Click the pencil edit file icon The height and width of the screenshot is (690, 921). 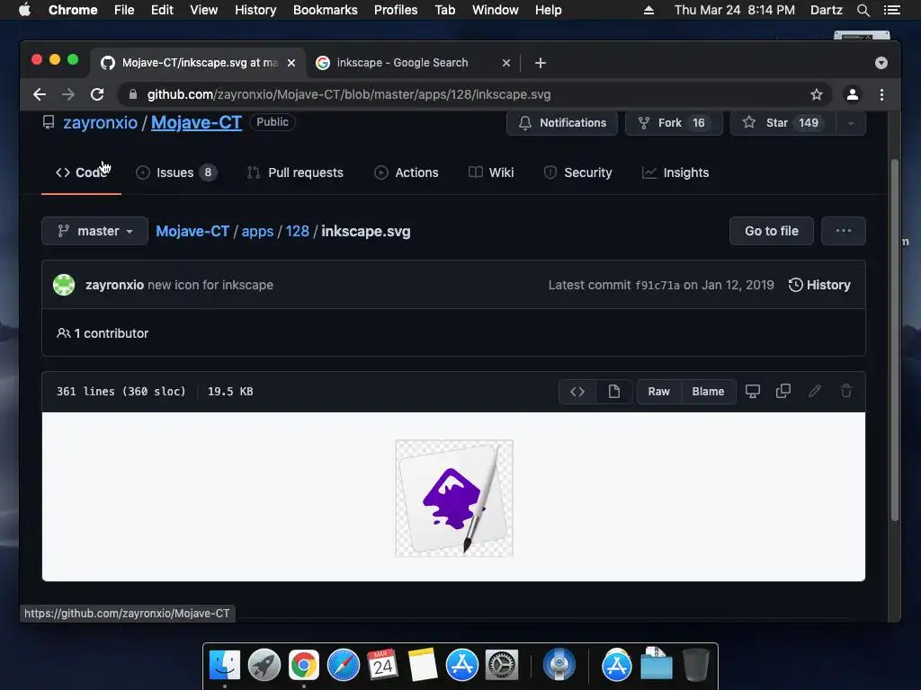click(815, 392)
